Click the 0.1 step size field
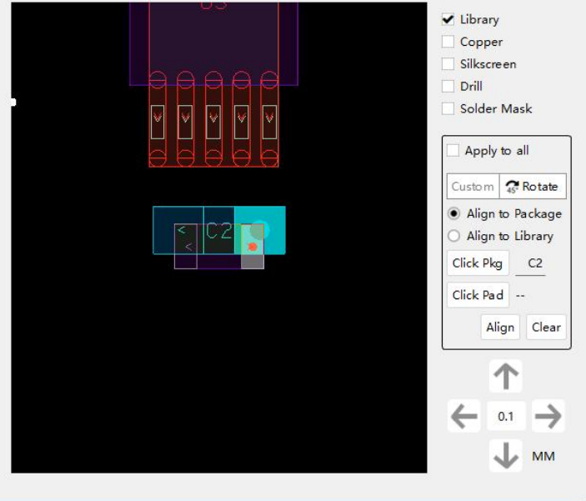The height and width of the screenshot is (501, 586). point(506,416)
